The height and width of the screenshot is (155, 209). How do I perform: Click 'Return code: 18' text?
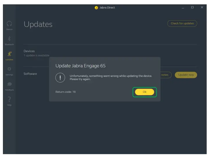pos(65,92)
